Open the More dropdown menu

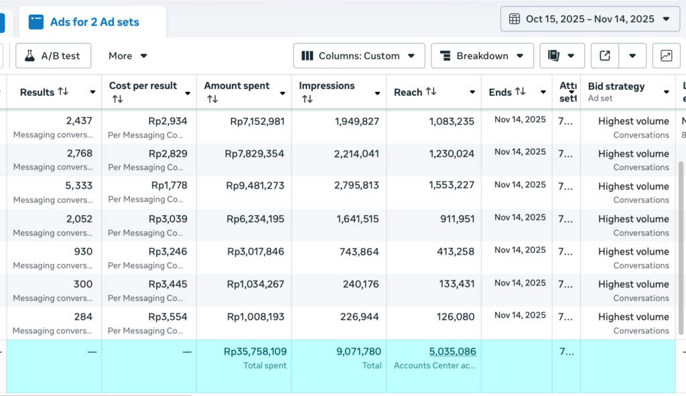pyautogui.click(x=127, y=56)
